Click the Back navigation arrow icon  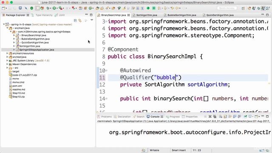[177, 8]
